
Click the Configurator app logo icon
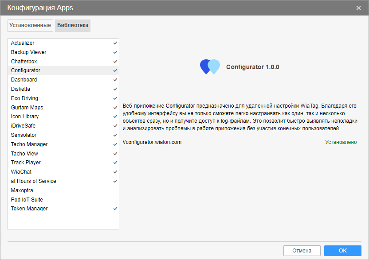click(210, 67)
